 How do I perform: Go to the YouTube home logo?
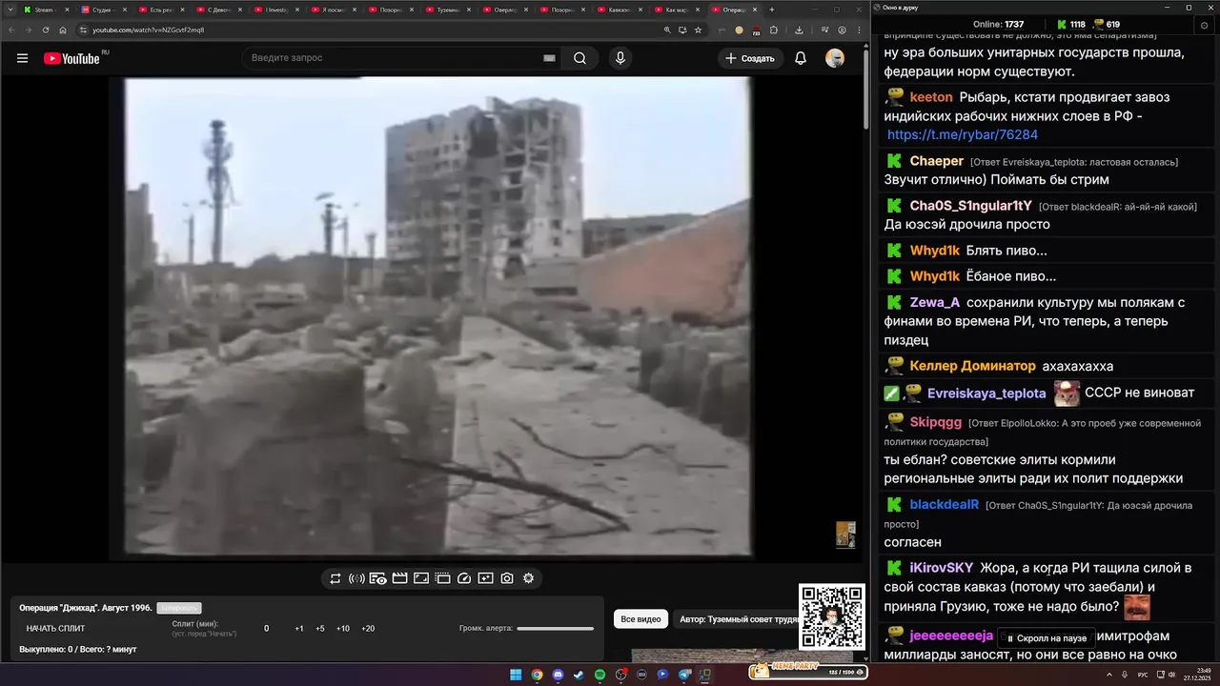[71, 58]
